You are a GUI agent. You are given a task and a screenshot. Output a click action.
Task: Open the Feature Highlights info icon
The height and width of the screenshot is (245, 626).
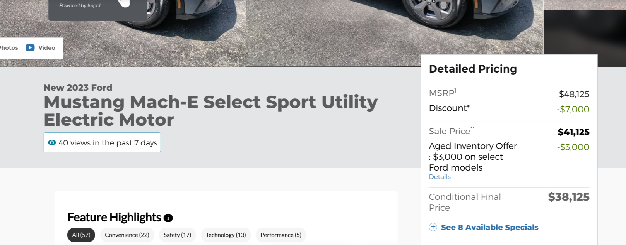click(x=168, y=218)
